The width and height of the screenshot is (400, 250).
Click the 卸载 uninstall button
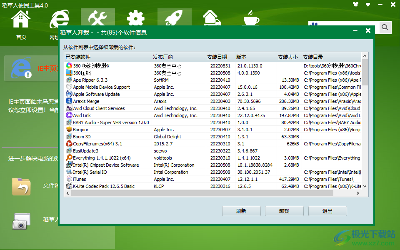click(284, 211)
